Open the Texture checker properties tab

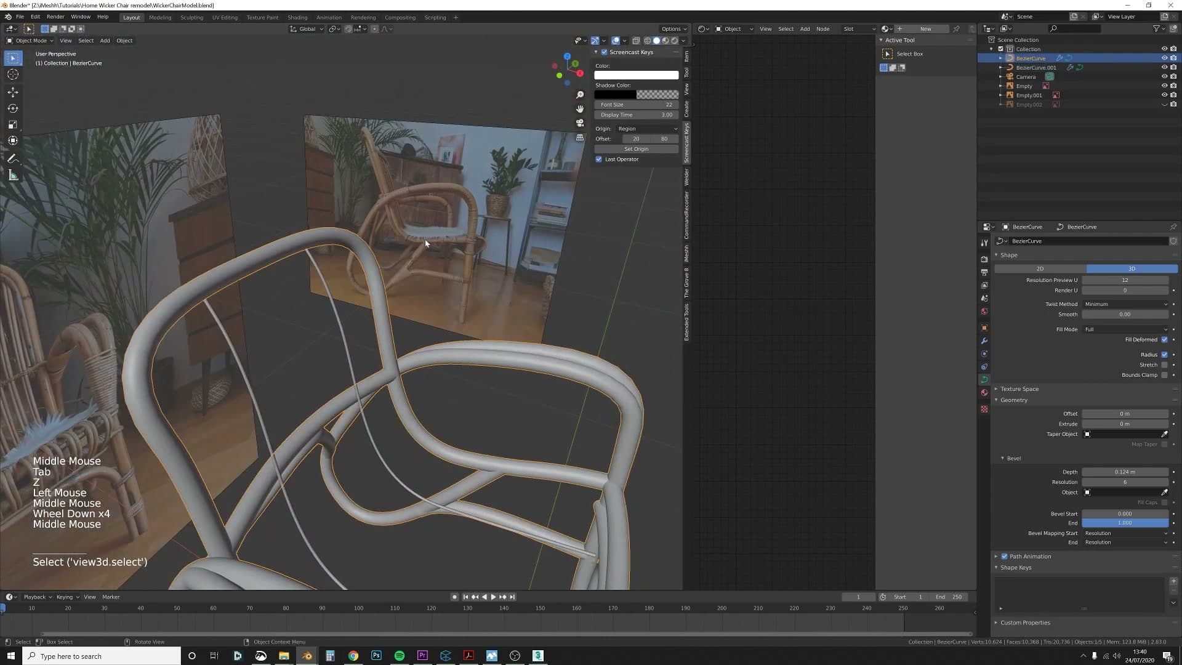pyautogui.click(x=984, y=409)
